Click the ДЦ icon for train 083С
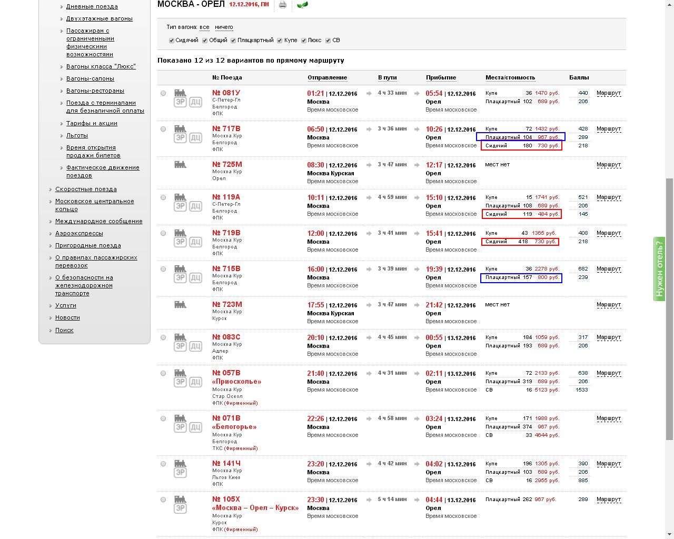This screenshot has width=674, height=539. (195, 346)
